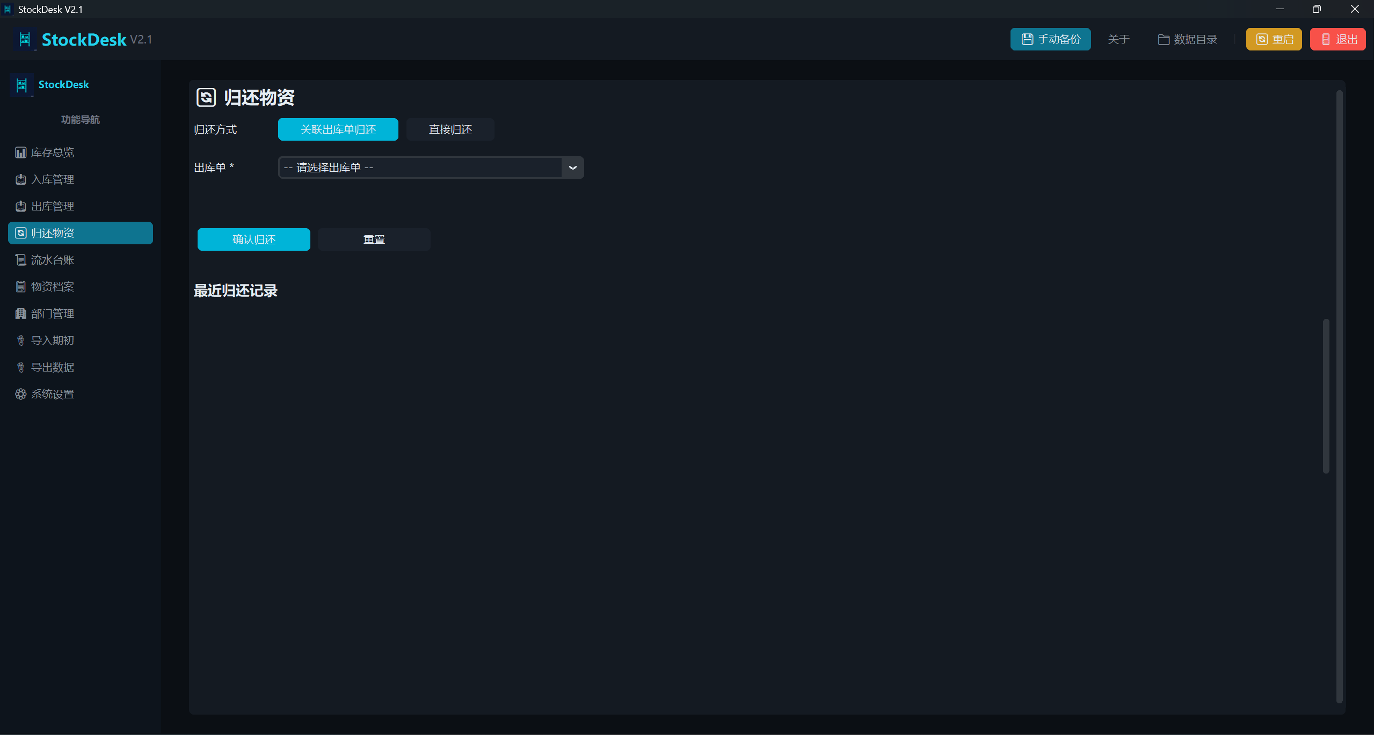Image resolution: width=1374 pixels, height=735 pixels.
Task: Click the 导入期初 import icon
Action: click(20, 340)
